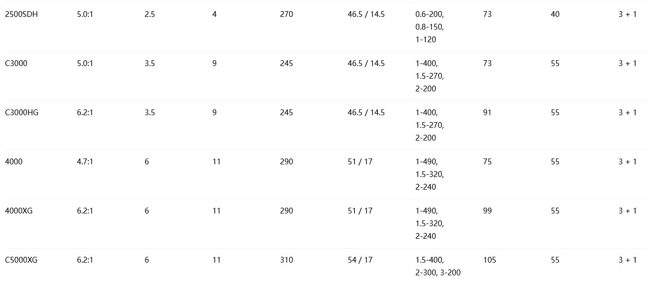This screenshot has height=288, width=650.
Task: Click the 99 value in 4000XG row
Action: point(487,211)
